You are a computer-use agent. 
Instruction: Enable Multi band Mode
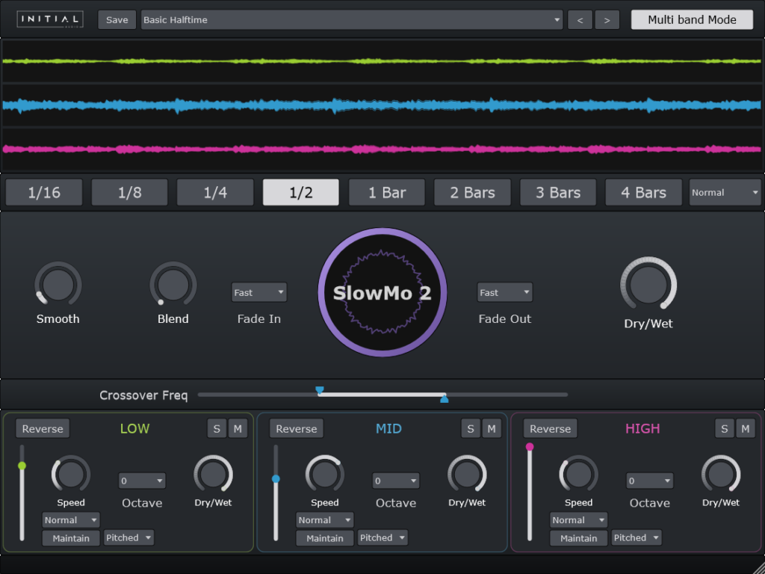click(691, 19)
